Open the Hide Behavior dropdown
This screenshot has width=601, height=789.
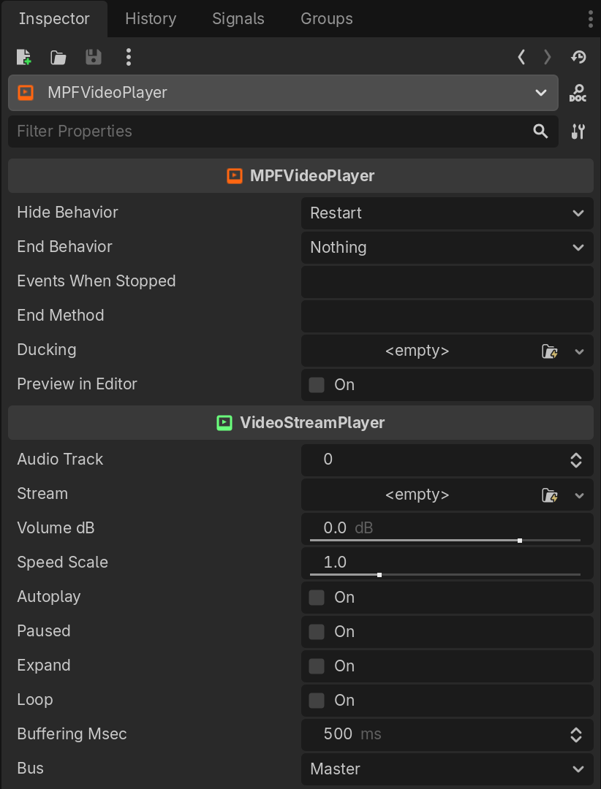pos(447,213)
